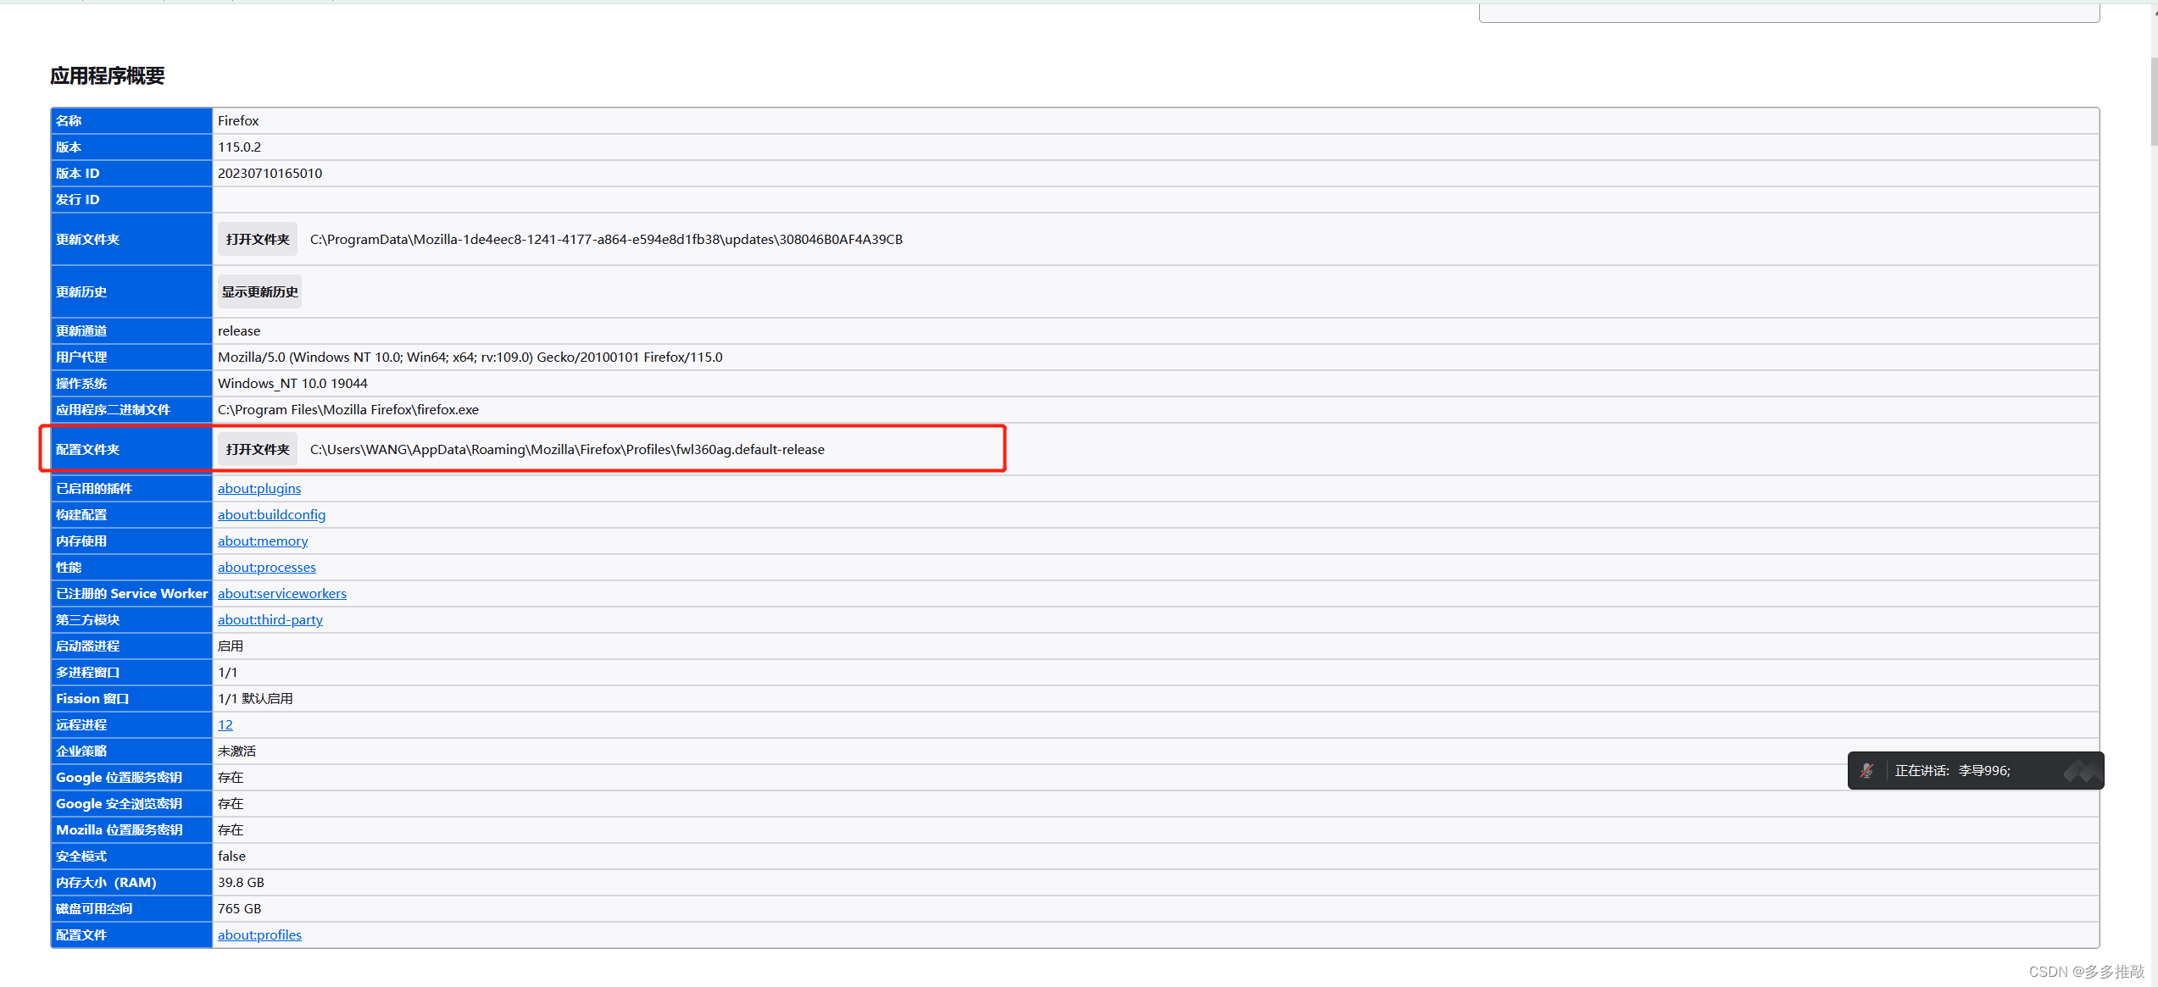Image resolution: width=2158 pixels, height=987 pixels.
Task: Click the update folder path text
Action: (606, 240)
